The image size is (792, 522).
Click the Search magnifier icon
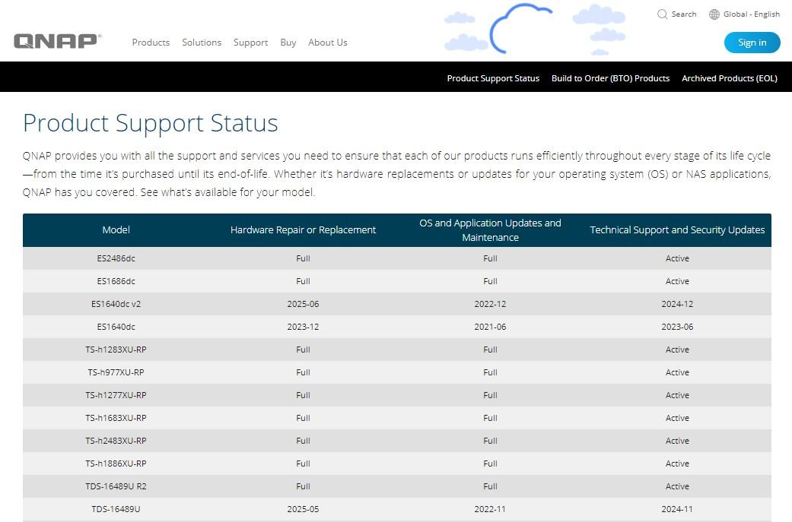click(662, 14)
